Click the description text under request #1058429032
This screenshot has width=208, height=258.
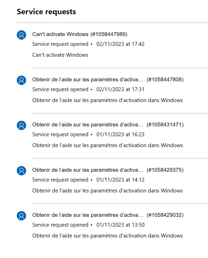(107, 236)
